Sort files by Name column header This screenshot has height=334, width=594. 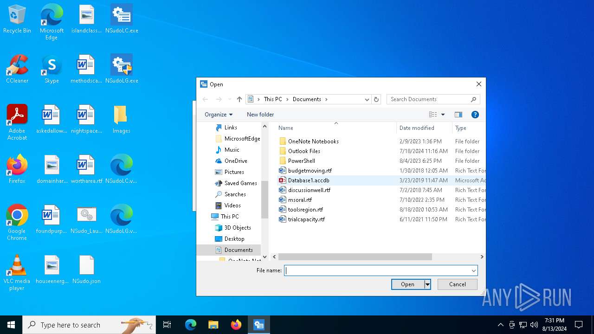point(336,128)
